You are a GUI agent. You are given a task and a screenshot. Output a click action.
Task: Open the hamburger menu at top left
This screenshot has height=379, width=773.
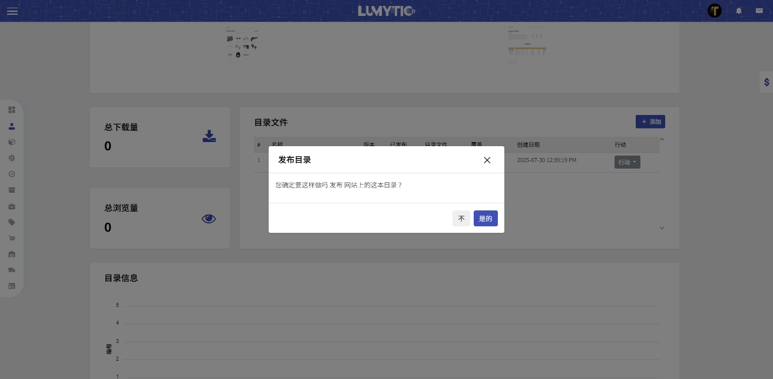pos(12,11)
